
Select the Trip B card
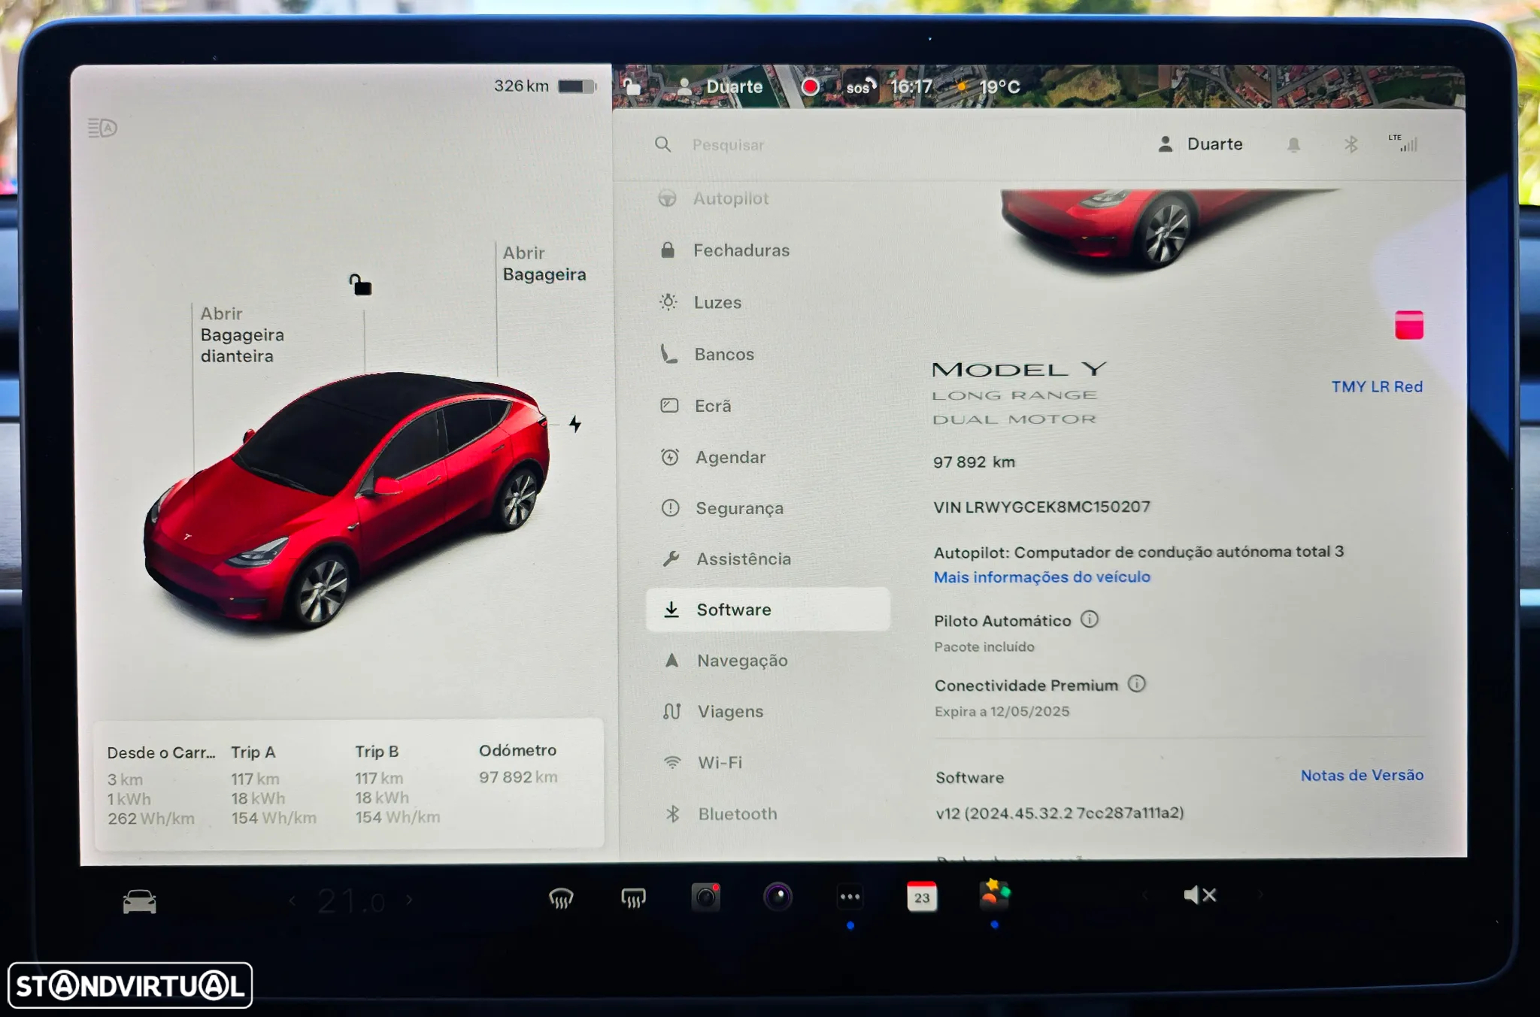coord(398,784)
